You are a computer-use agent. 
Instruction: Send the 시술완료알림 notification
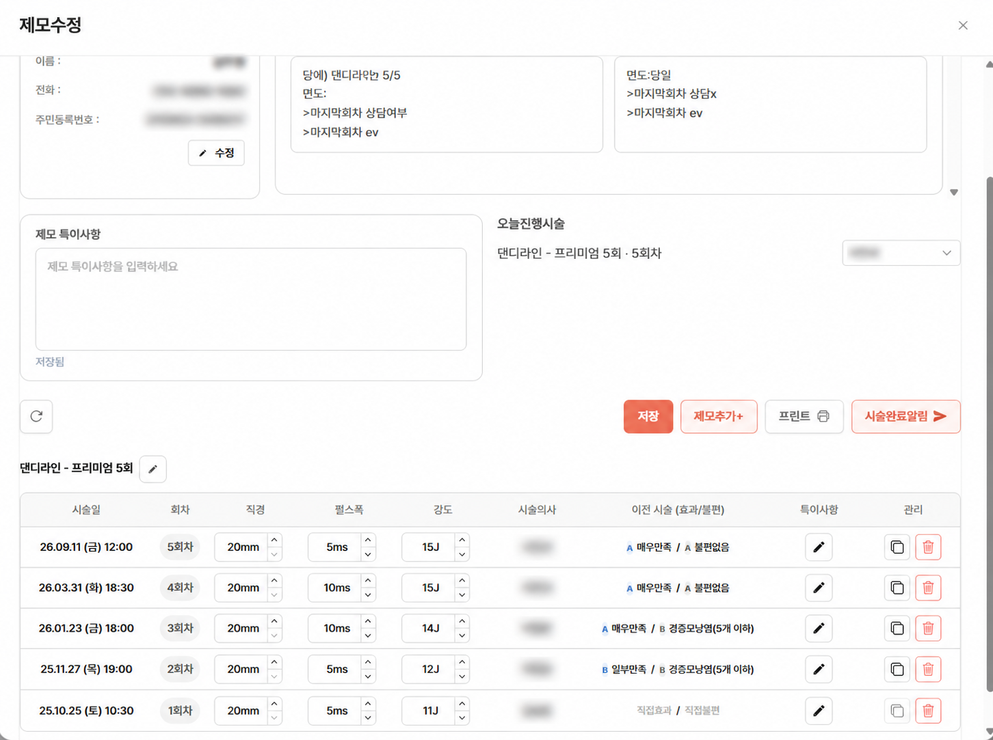tap(906, 416)
